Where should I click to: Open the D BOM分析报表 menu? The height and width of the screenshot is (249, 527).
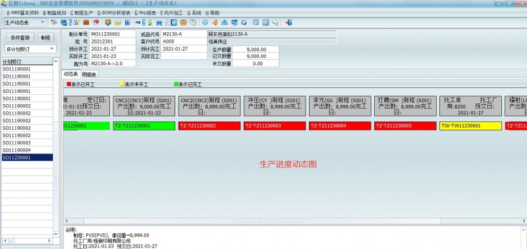113,13
